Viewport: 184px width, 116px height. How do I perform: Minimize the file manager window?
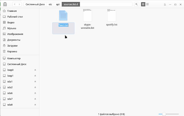[x=170, y=5]
